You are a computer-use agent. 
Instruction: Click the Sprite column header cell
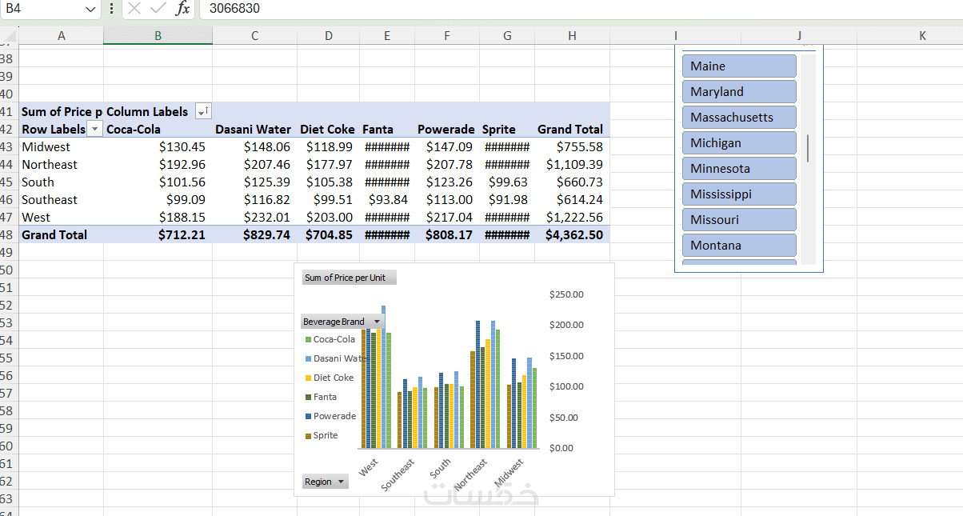pyautogui.click(x=507, y=129)
